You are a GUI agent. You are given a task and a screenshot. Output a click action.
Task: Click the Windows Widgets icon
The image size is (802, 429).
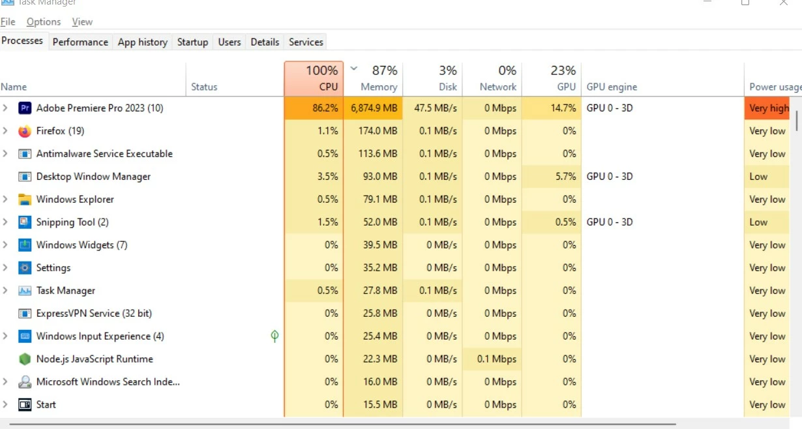25,245
